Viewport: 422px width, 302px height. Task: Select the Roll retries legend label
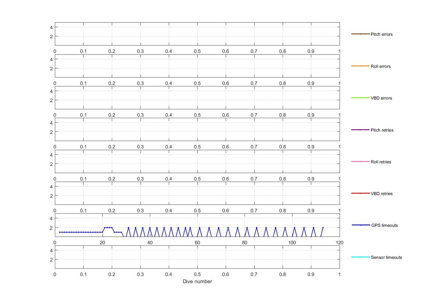tap(381, 162)
